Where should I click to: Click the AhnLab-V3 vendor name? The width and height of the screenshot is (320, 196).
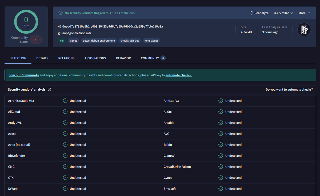(171, 101)
